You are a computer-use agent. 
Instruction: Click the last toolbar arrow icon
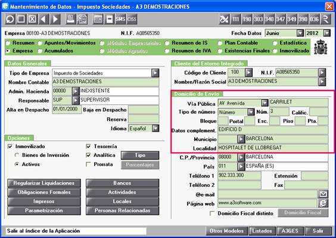coord(325,19)
